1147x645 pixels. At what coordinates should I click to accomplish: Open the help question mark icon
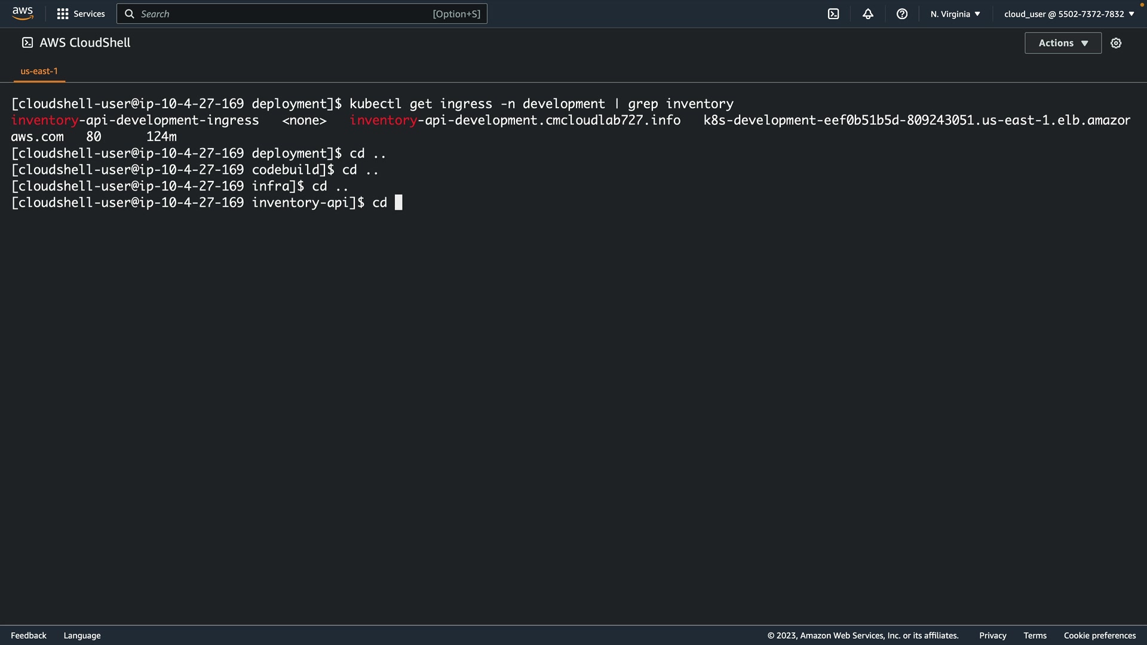(x=902, y=14)
